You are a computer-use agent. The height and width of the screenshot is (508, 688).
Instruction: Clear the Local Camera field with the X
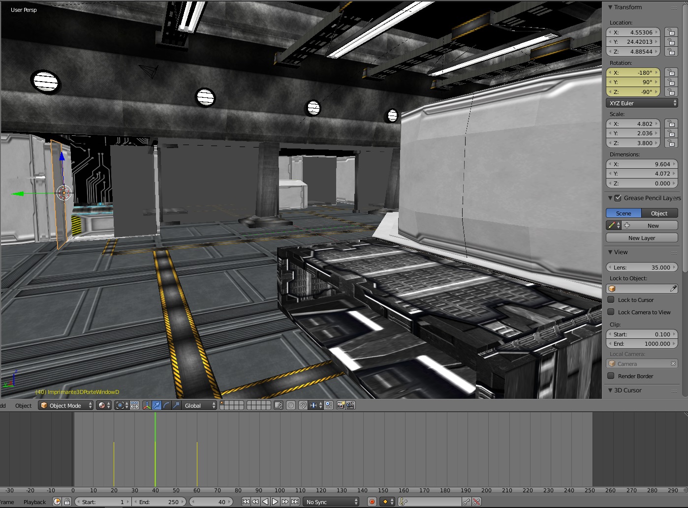click(x=673, y=363)
